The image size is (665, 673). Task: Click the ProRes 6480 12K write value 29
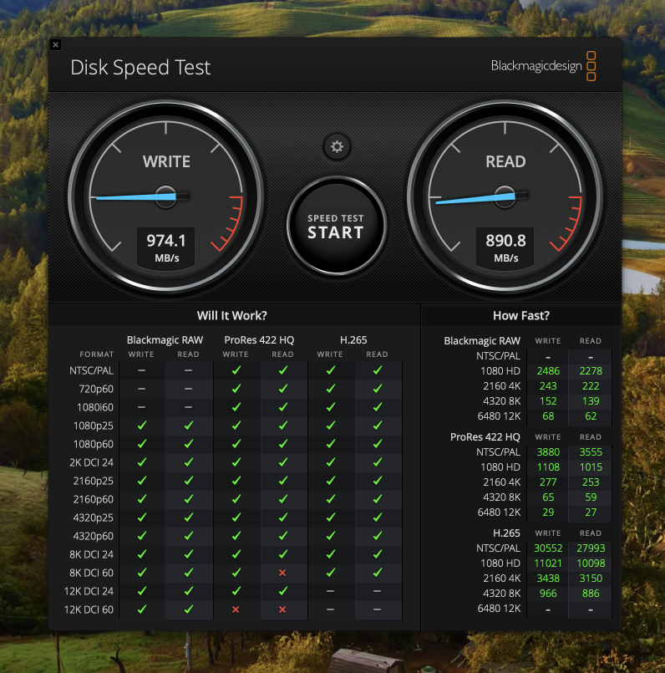(x=548, y=512)
